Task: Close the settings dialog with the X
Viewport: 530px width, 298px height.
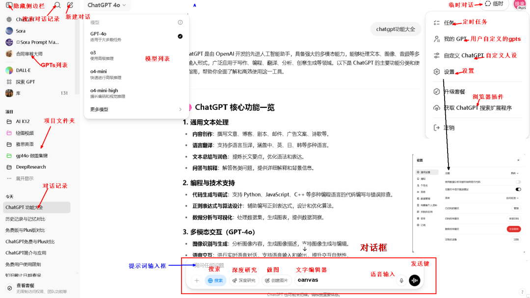Action: pos(518,160)
